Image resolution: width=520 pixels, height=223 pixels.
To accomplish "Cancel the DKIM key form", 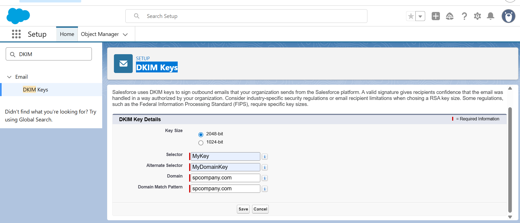I will (260, 209).
